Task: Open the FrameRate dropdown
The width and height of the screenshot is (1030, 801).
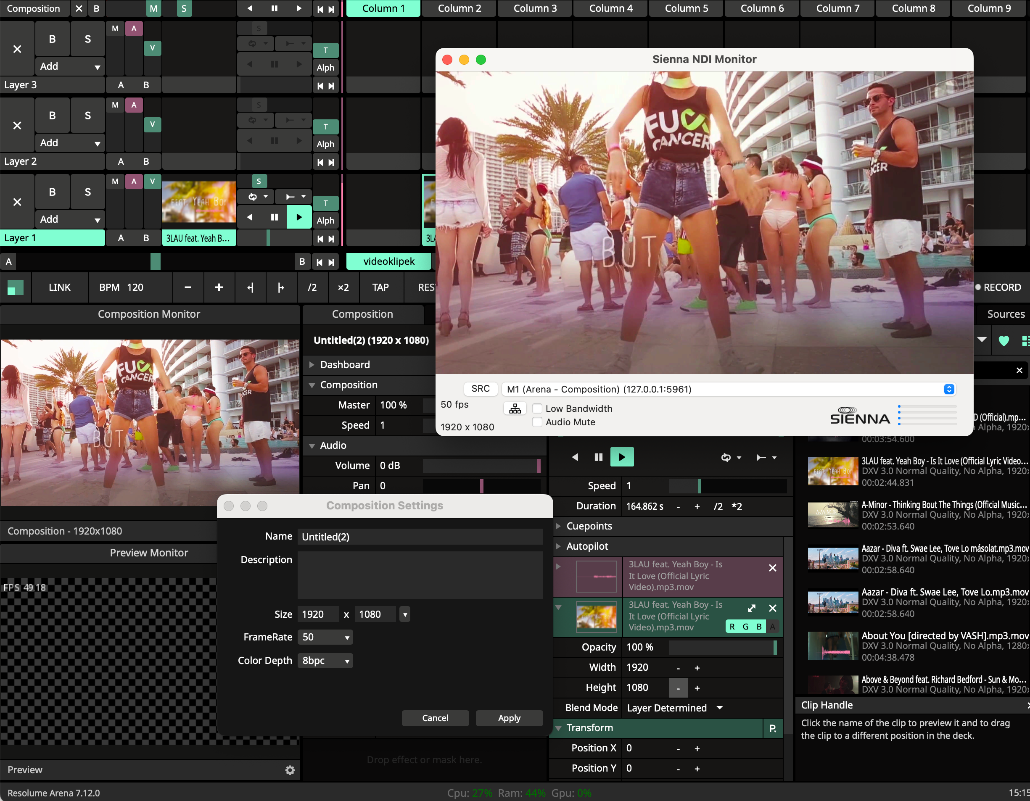Action: pyautogui.click(x=325, y=637)
